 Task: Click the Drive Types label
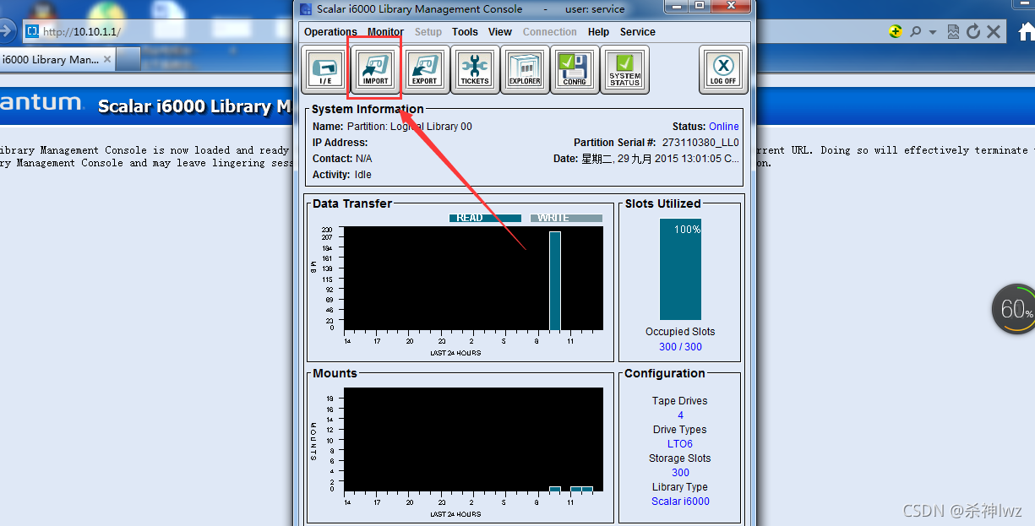(x=680, y=430)
